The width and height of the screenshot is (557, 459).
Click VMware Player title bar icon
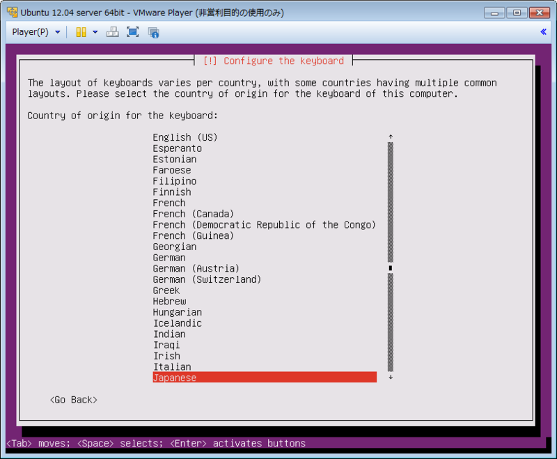[12, 12]
